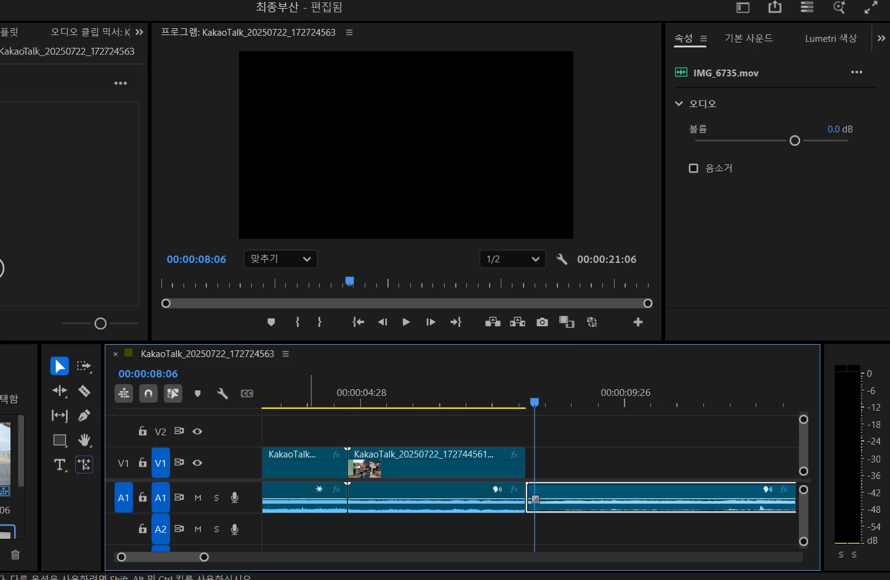890x580 pixels.
Task: Click the Mark In button
Action: pos(297,322)
